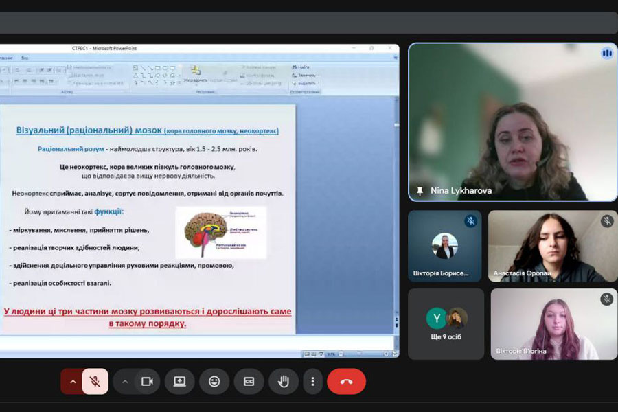This screenshot has width=618, height=412.
Task: Click align left paragraph icon in ribbon
Action: 16,81
